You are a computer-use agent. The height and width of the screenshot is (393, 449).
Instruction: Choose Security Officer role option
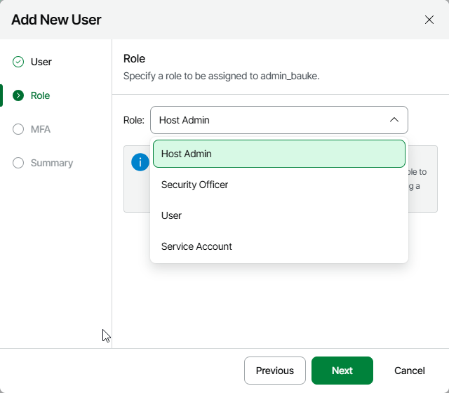pyautogui.click(x=279, y=185)
